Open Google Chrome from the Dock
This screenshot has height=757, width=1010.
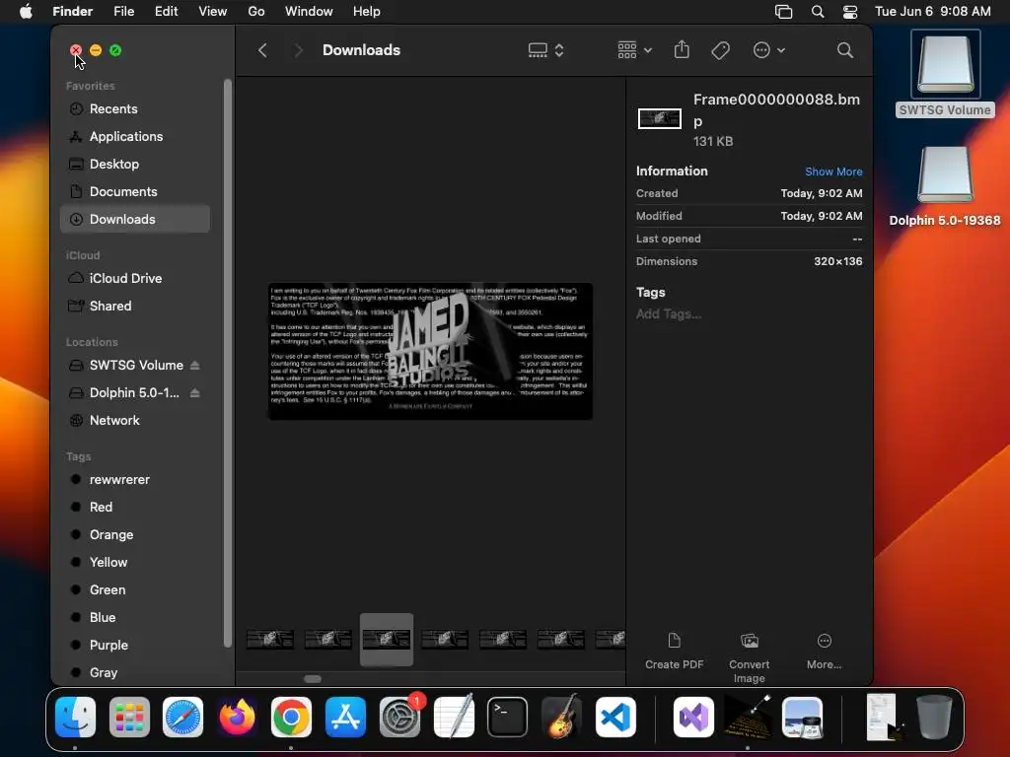point(291,718)
